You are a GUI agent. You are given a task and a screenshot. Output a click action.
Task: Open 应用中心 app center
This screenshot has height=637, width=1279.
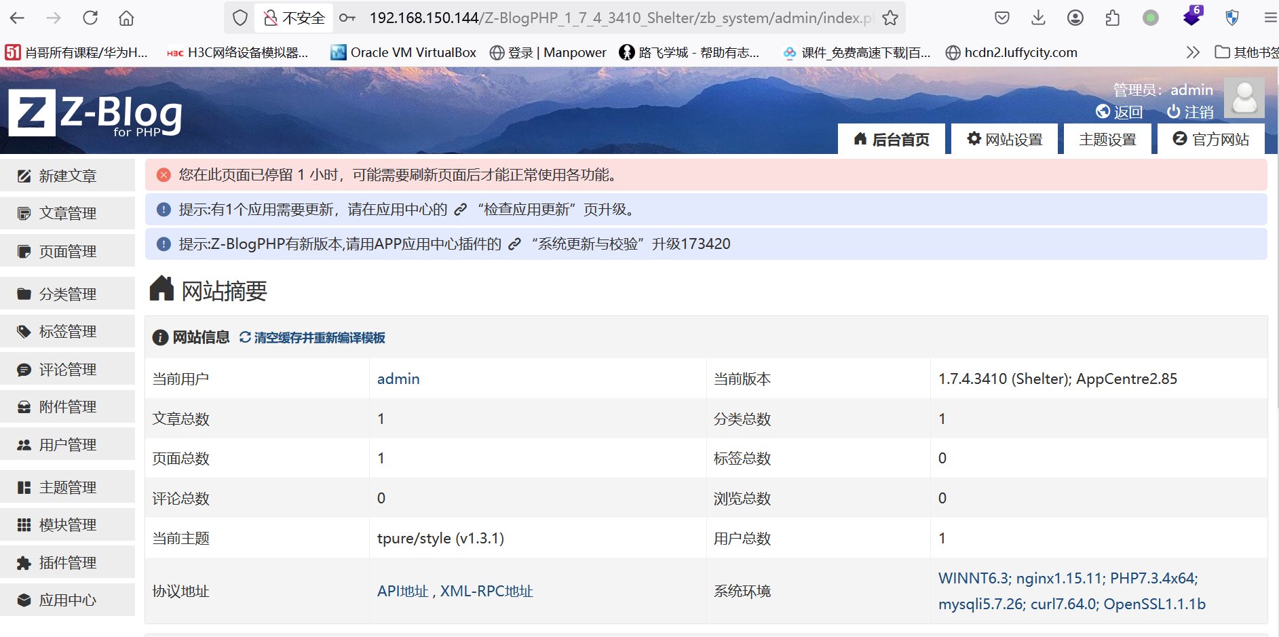[67, 600]
